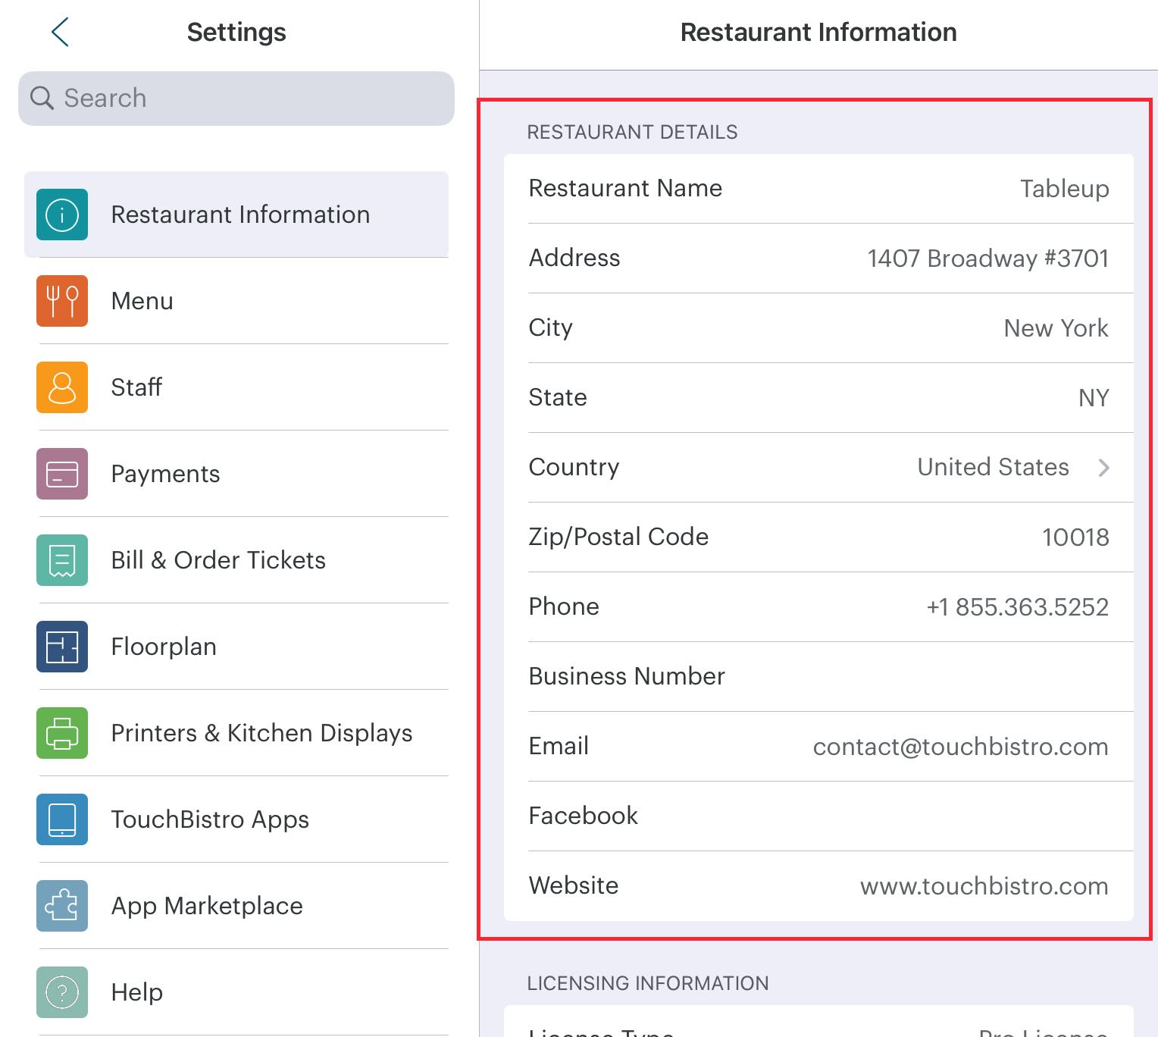Edit the Address value 1407 Broadway #3701
1158x1037 pixels.
pos(987,258)
